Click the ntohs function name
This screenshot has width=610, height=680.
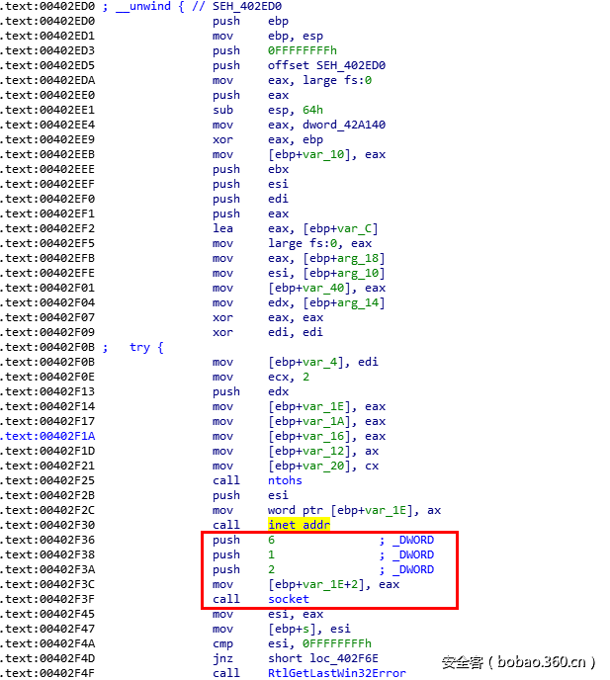click(x=285, y=480)
